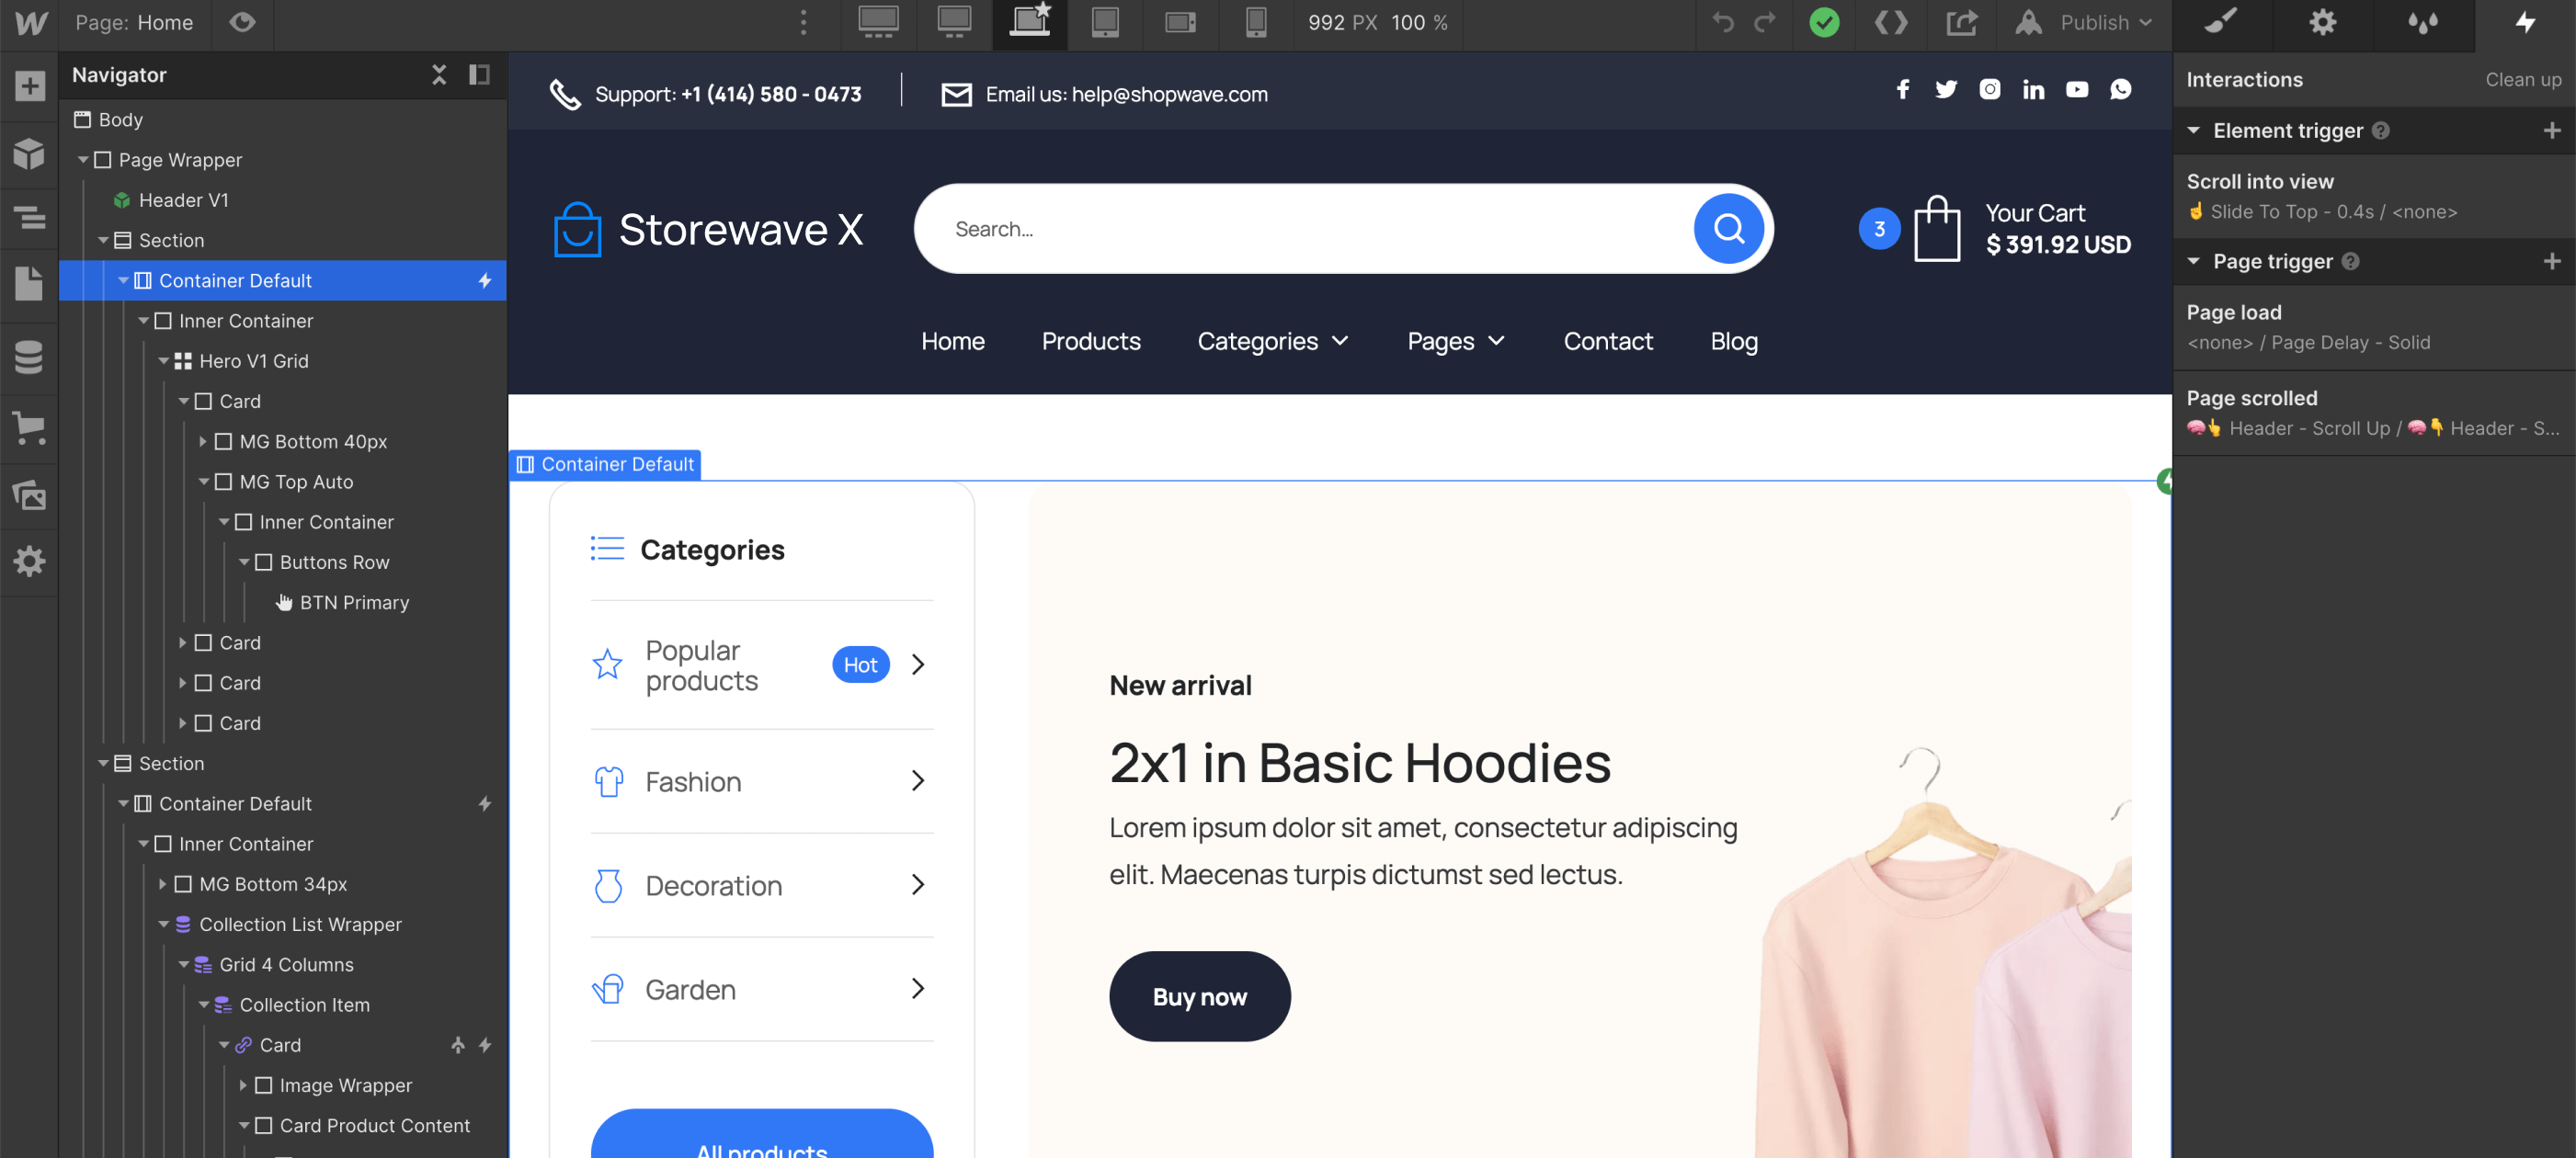Open the Fashion category row
The height and width of the screenshot is (1158, 2576).
click(761, 781)
